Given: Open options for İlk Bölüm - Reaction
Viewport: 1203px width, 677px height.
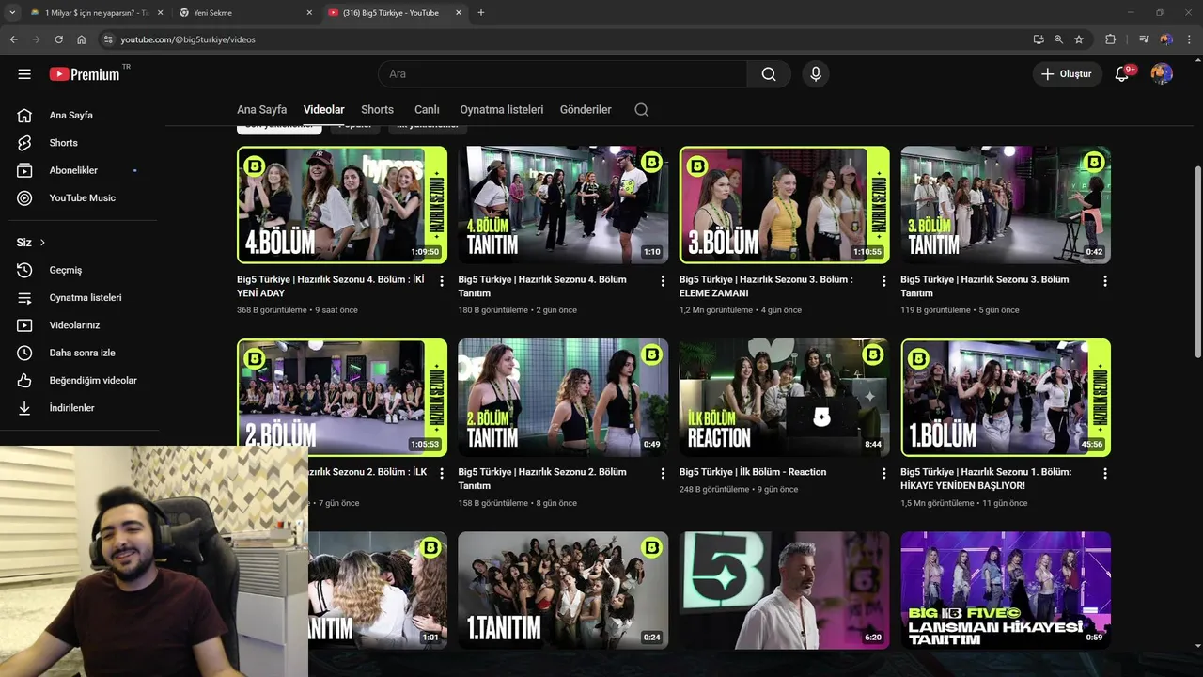Looking at the screenshot, I should 884,474.
